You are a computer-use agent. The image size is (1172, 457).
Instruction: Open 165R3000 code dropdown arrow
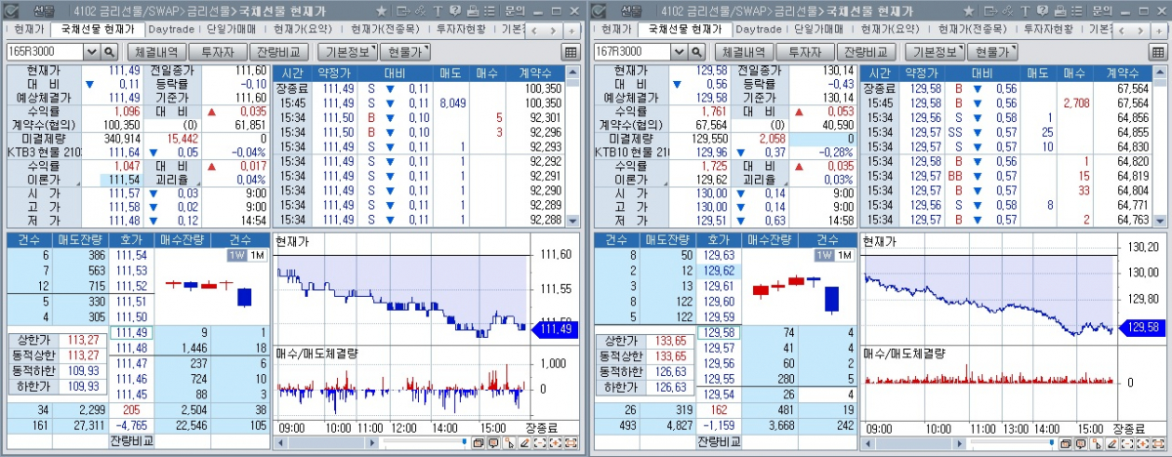(92, 51)
